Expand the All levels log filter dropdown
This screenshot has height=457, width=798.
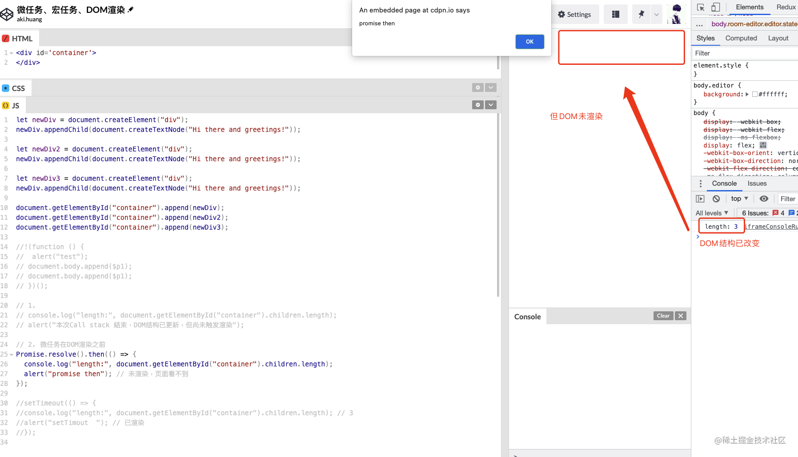(x=712, y=213)
